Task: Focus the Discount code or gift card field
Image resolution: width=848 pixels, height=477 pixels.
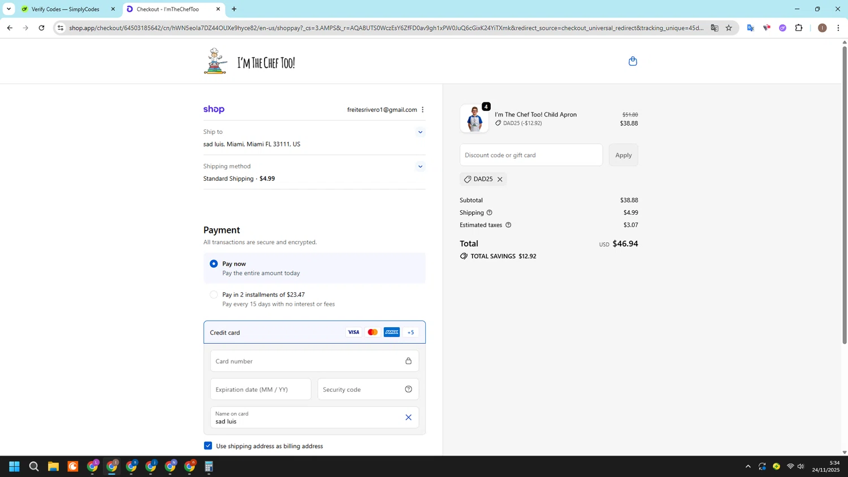Action: point(531,155)
